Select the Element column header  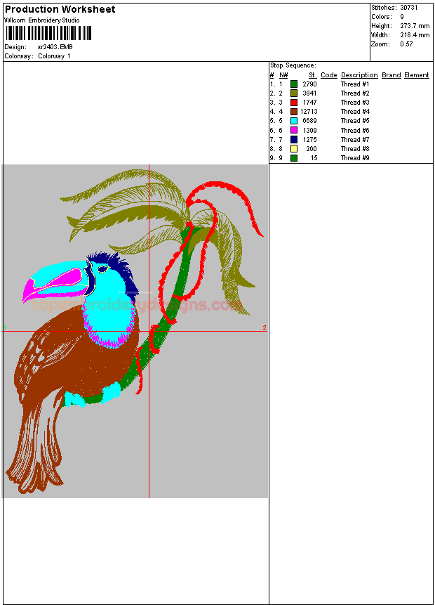[x=416, y=75]
